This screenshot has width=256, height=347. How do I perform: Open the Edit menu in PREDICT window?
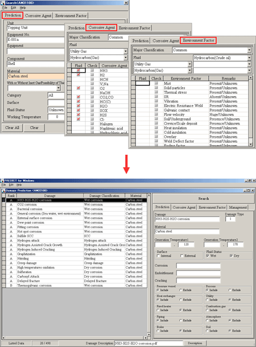pyautogui.click(x=11, y=184)
